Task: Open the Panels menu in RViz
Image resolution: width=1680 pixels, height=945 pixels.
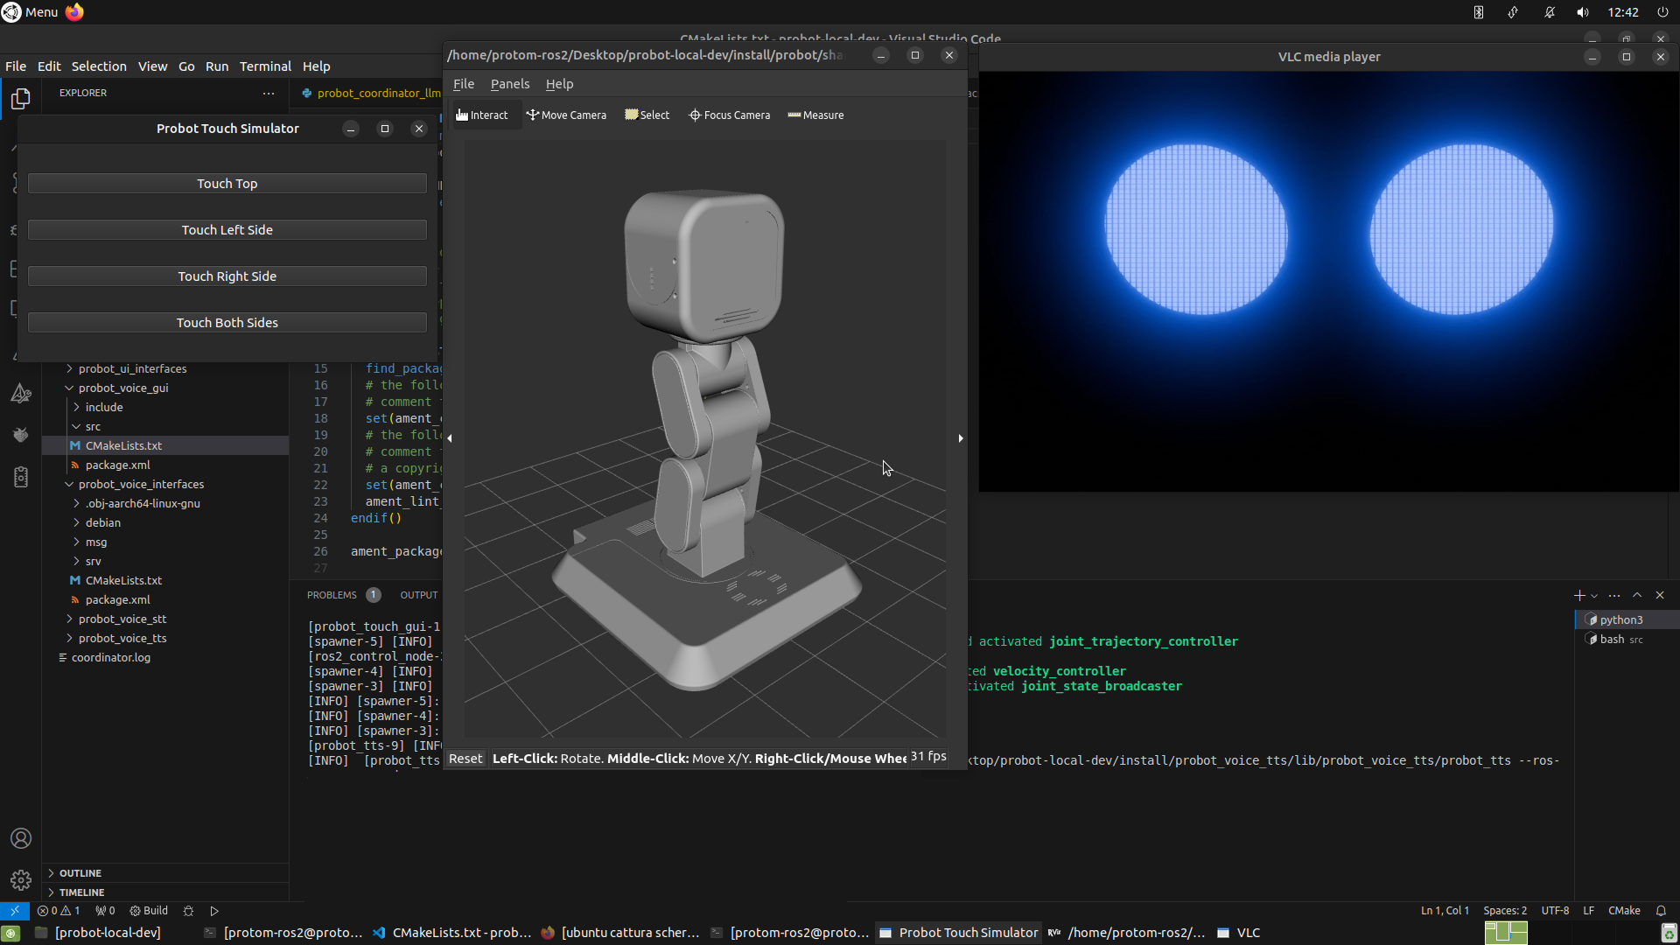Action: 510,84
